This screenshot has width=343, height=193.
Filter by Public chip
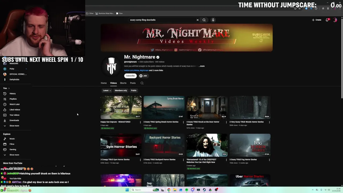pos(134,91)
